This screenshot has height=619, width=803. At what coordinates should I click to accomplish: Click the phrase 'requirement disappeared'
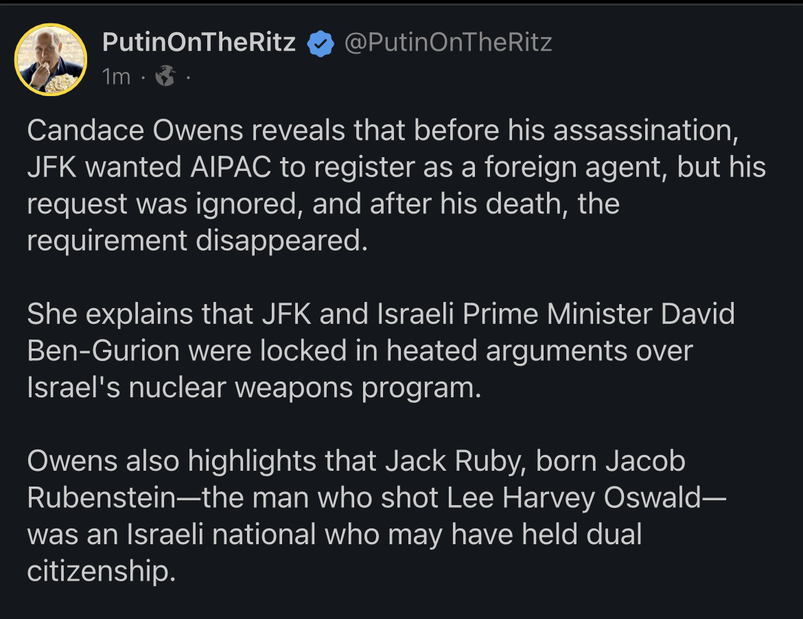click(194, 240)
